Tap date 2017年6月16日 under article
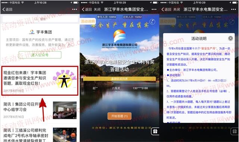Screen dimensions: 239x142 click(13, 117)
